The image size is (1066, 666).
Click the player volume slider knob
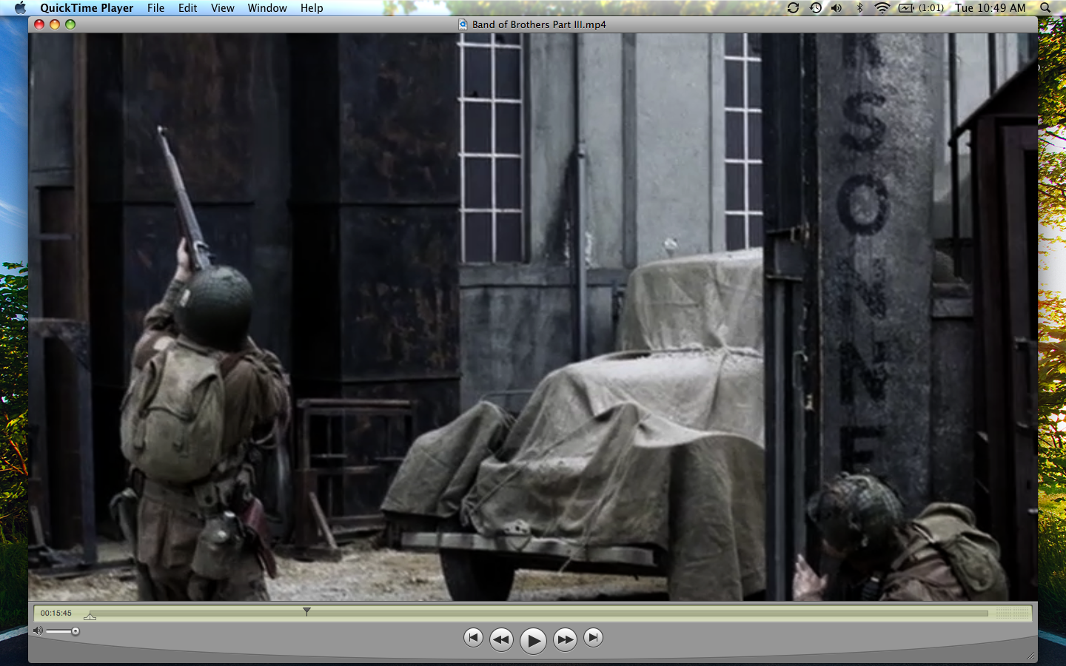pyautogui.click(x=75, y=631)
